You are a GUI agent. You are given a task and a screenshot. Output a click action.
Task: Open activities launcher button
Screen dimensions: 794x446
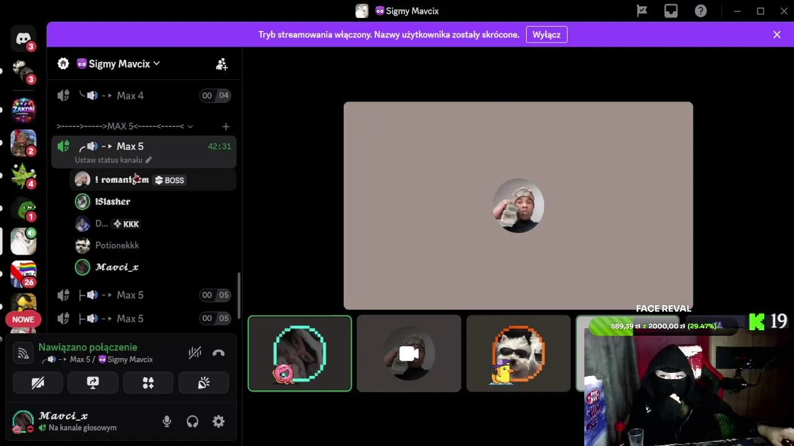[148, 383]
